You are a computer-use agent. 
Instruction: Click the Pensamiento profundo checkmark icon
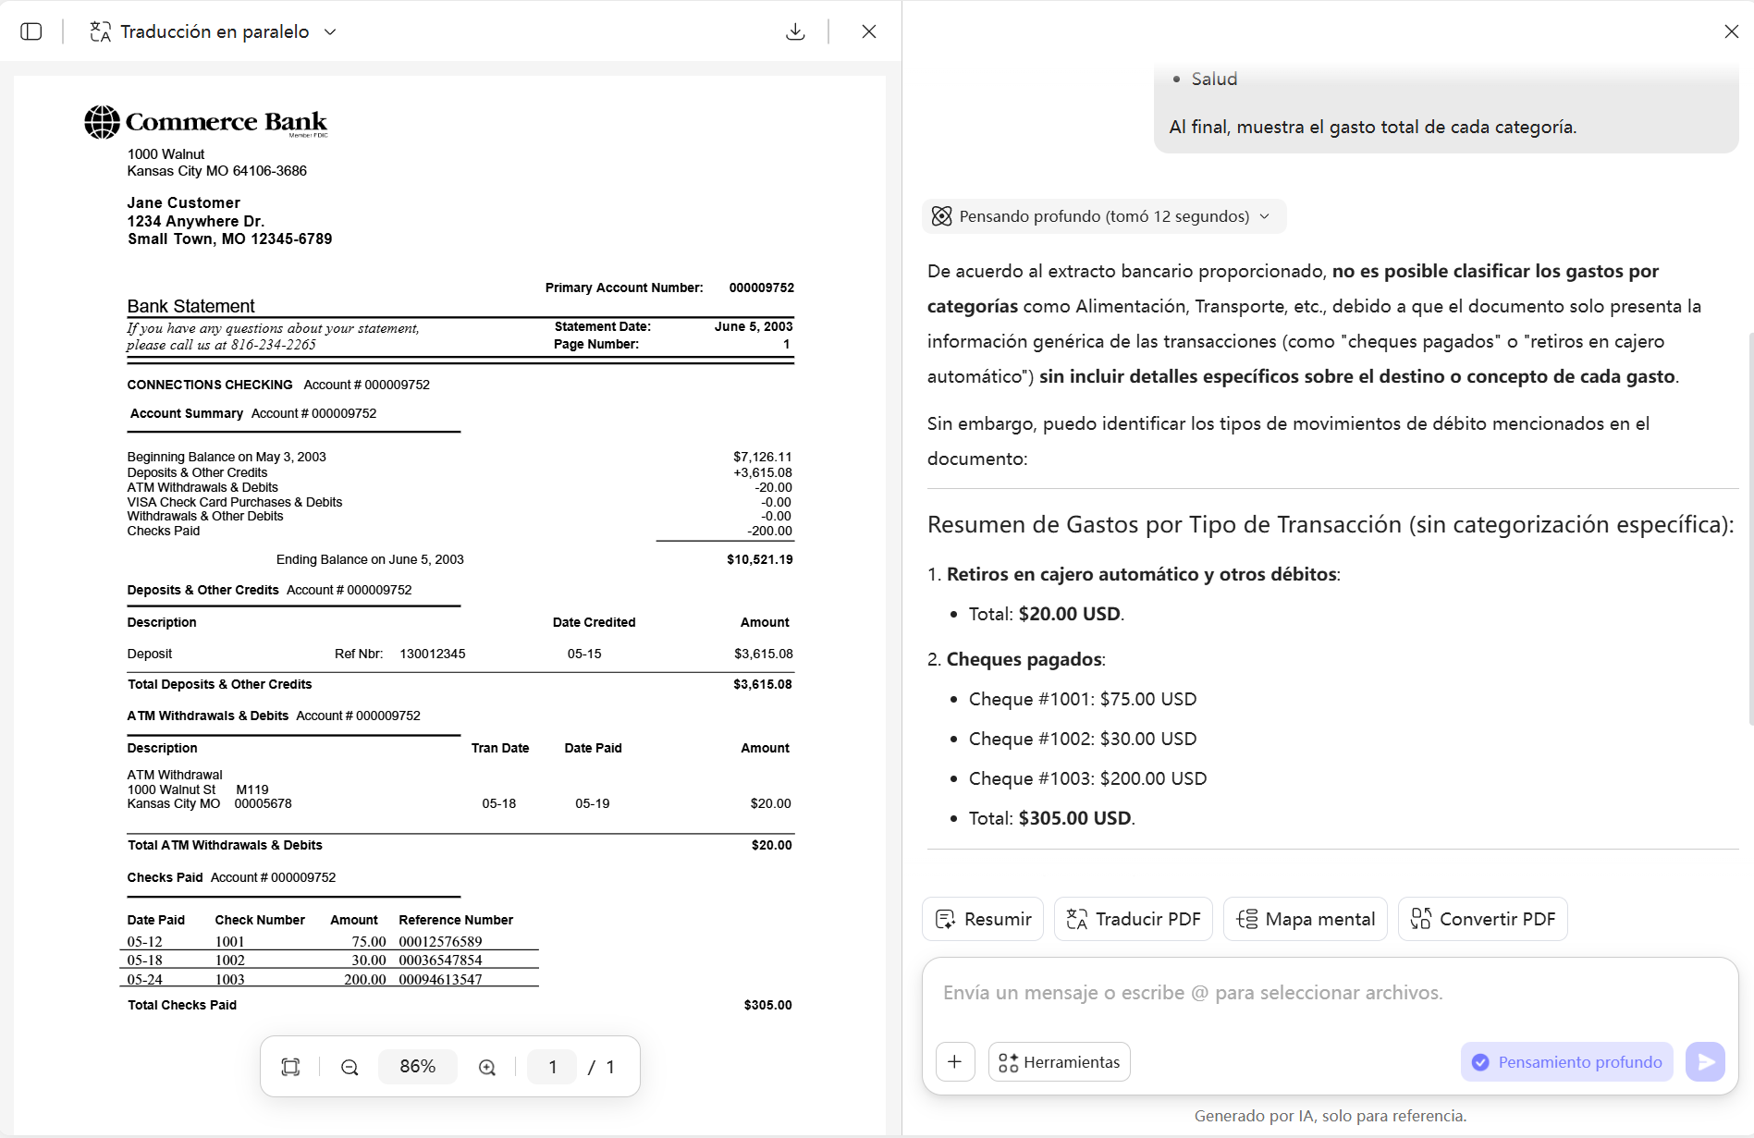[1480, 1062]
